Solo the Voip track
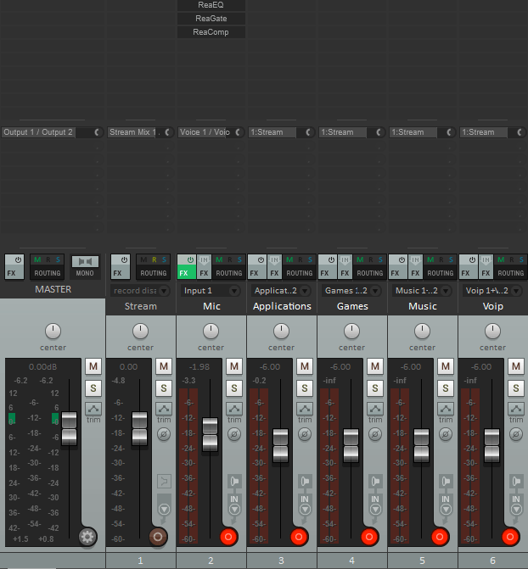This screenshot has height=569, width=528. 516,388
